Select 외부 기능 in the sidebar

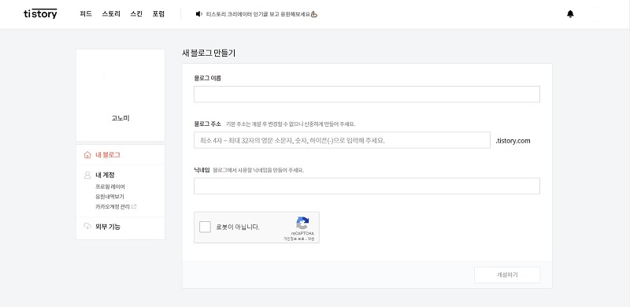[108, 227]
